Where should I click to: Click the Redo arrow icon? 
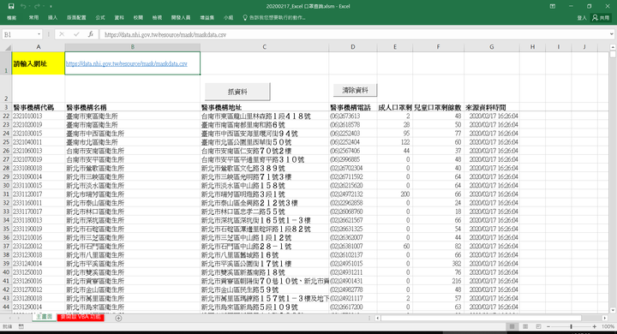coord(37,6)
